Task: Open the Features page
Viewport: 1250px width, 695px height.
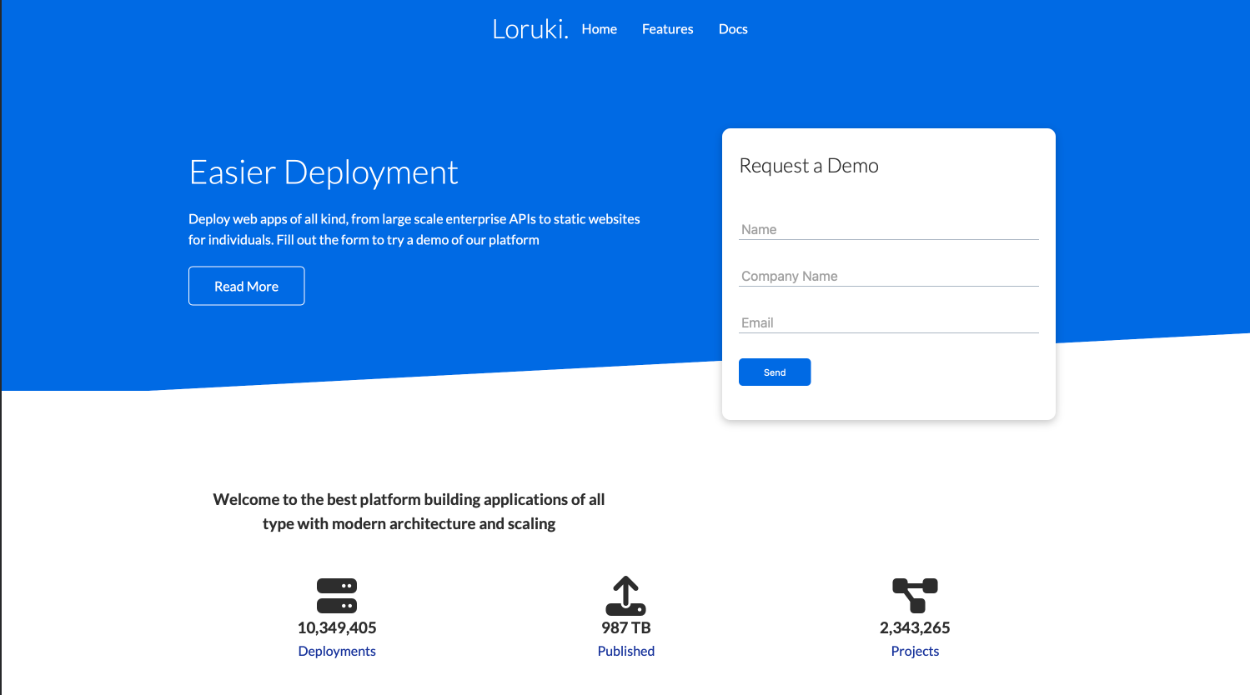Action: tap(667, 28)
